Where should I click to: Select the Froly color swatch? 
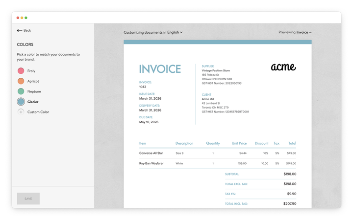21,71
